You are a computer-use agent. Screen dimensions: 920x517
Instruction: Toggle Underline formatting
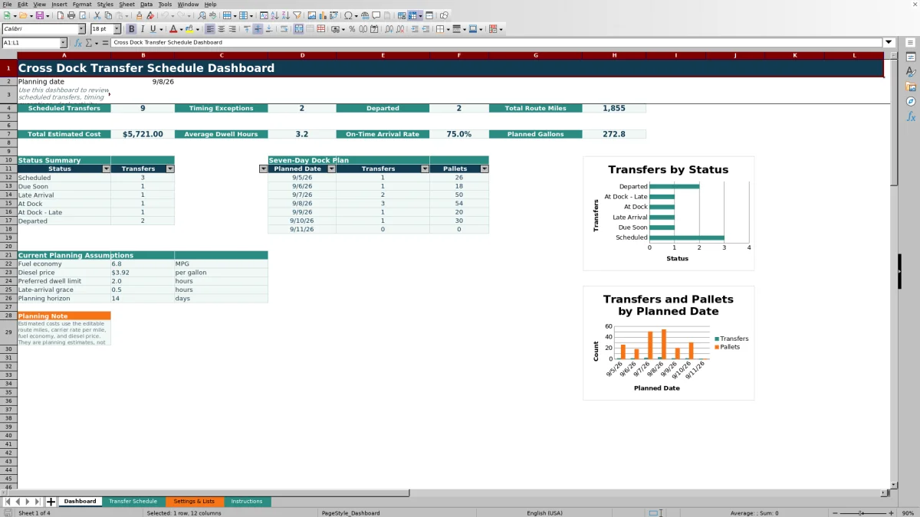tap(153, 29)
